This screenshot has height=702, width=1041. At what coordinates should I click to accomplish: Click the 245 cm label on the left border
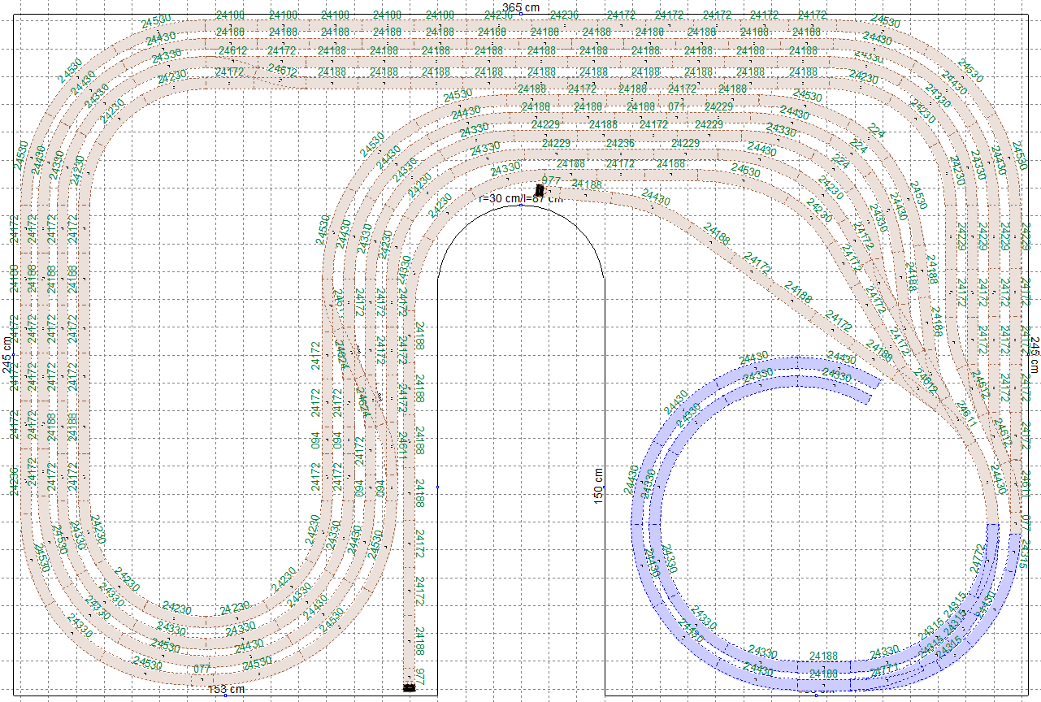pyautogui.click(x=7, y=354)
